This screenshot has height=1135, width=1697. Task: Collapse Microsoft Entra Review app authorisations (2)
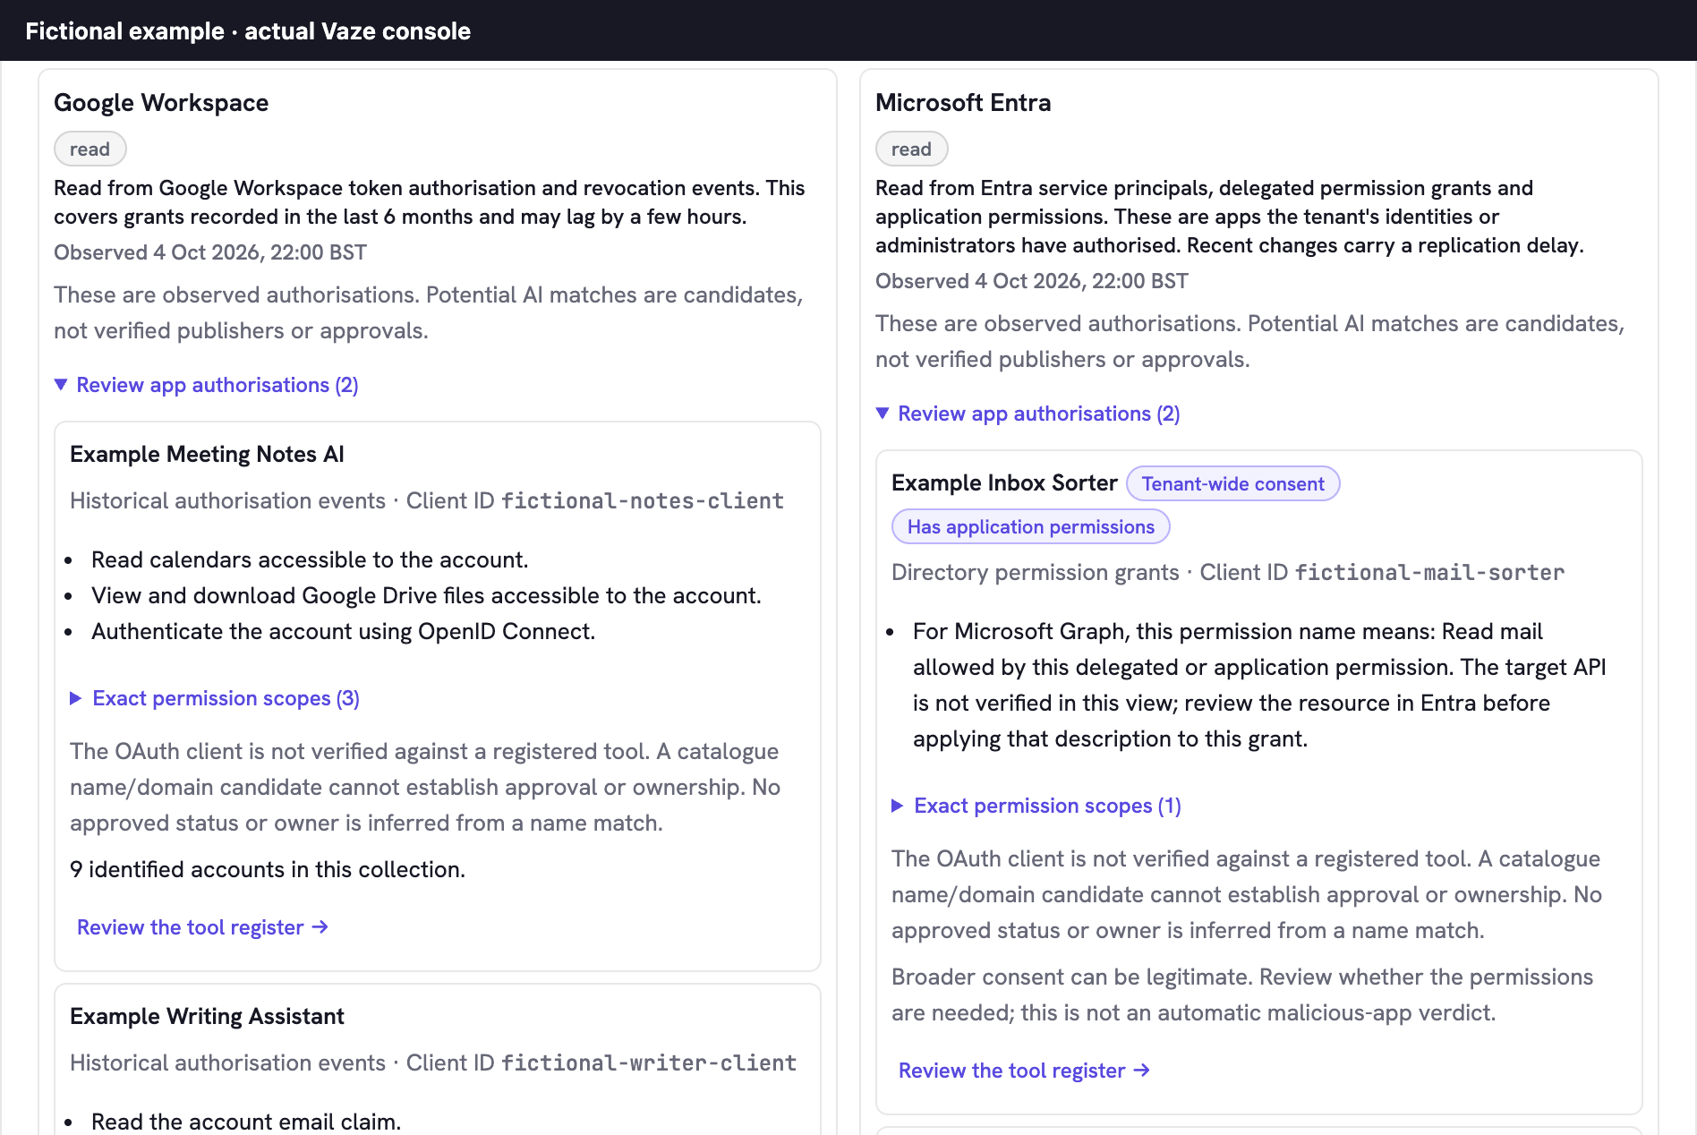(1028, 414)
